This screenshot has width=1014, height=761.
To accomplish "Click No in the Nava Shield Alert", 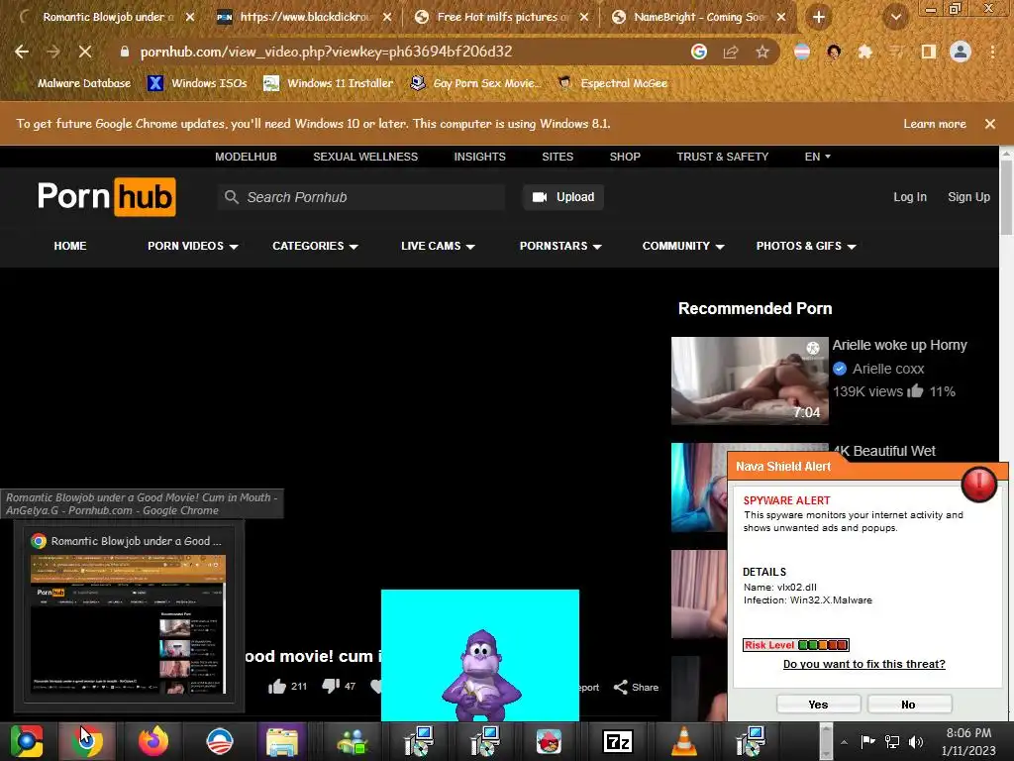I will point(909,705).
